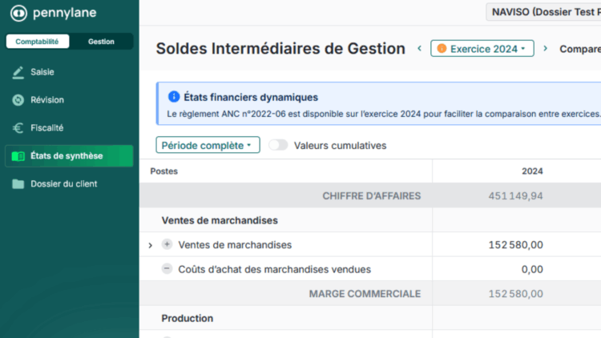The height and width of the screenshot is (338, 601).
Task: Click the Fiscalité euro icon
Action: point(18,127)
